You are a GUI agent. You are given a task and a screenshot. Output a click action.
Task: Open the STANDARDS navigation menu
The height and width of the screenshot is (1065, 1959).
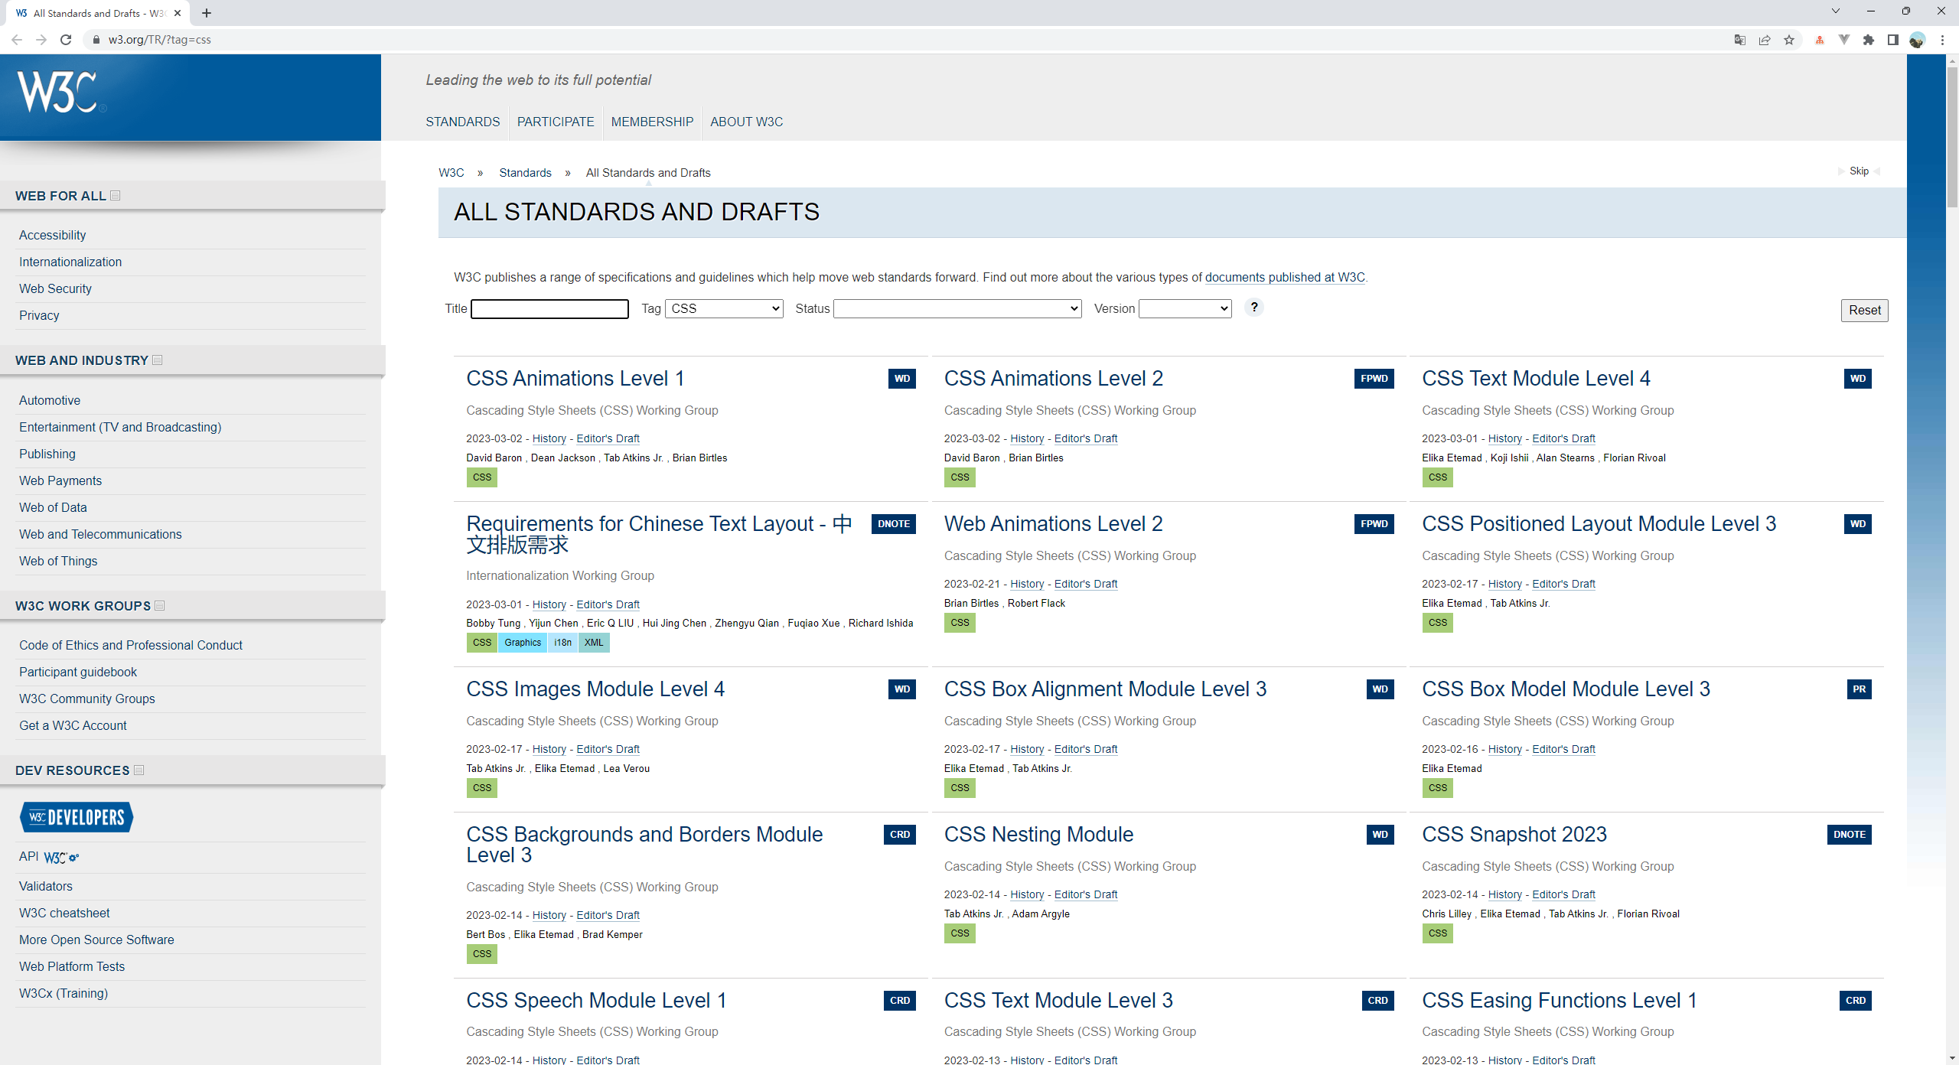462,122
